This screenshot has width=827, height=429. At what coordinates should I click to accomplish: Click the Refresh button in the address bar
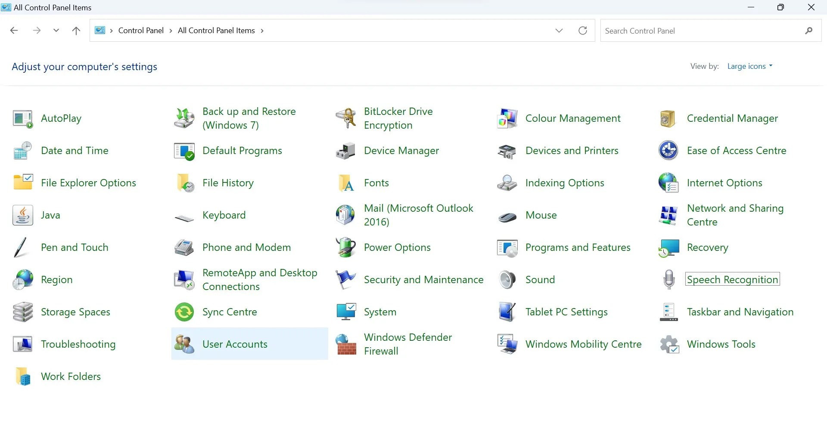coord(583,30)
